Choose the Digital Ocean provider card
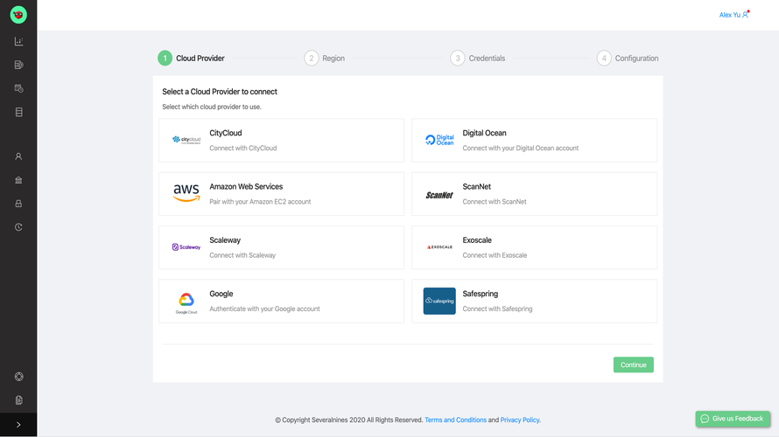Screen dimensions: 779x437 click(534, 141)
